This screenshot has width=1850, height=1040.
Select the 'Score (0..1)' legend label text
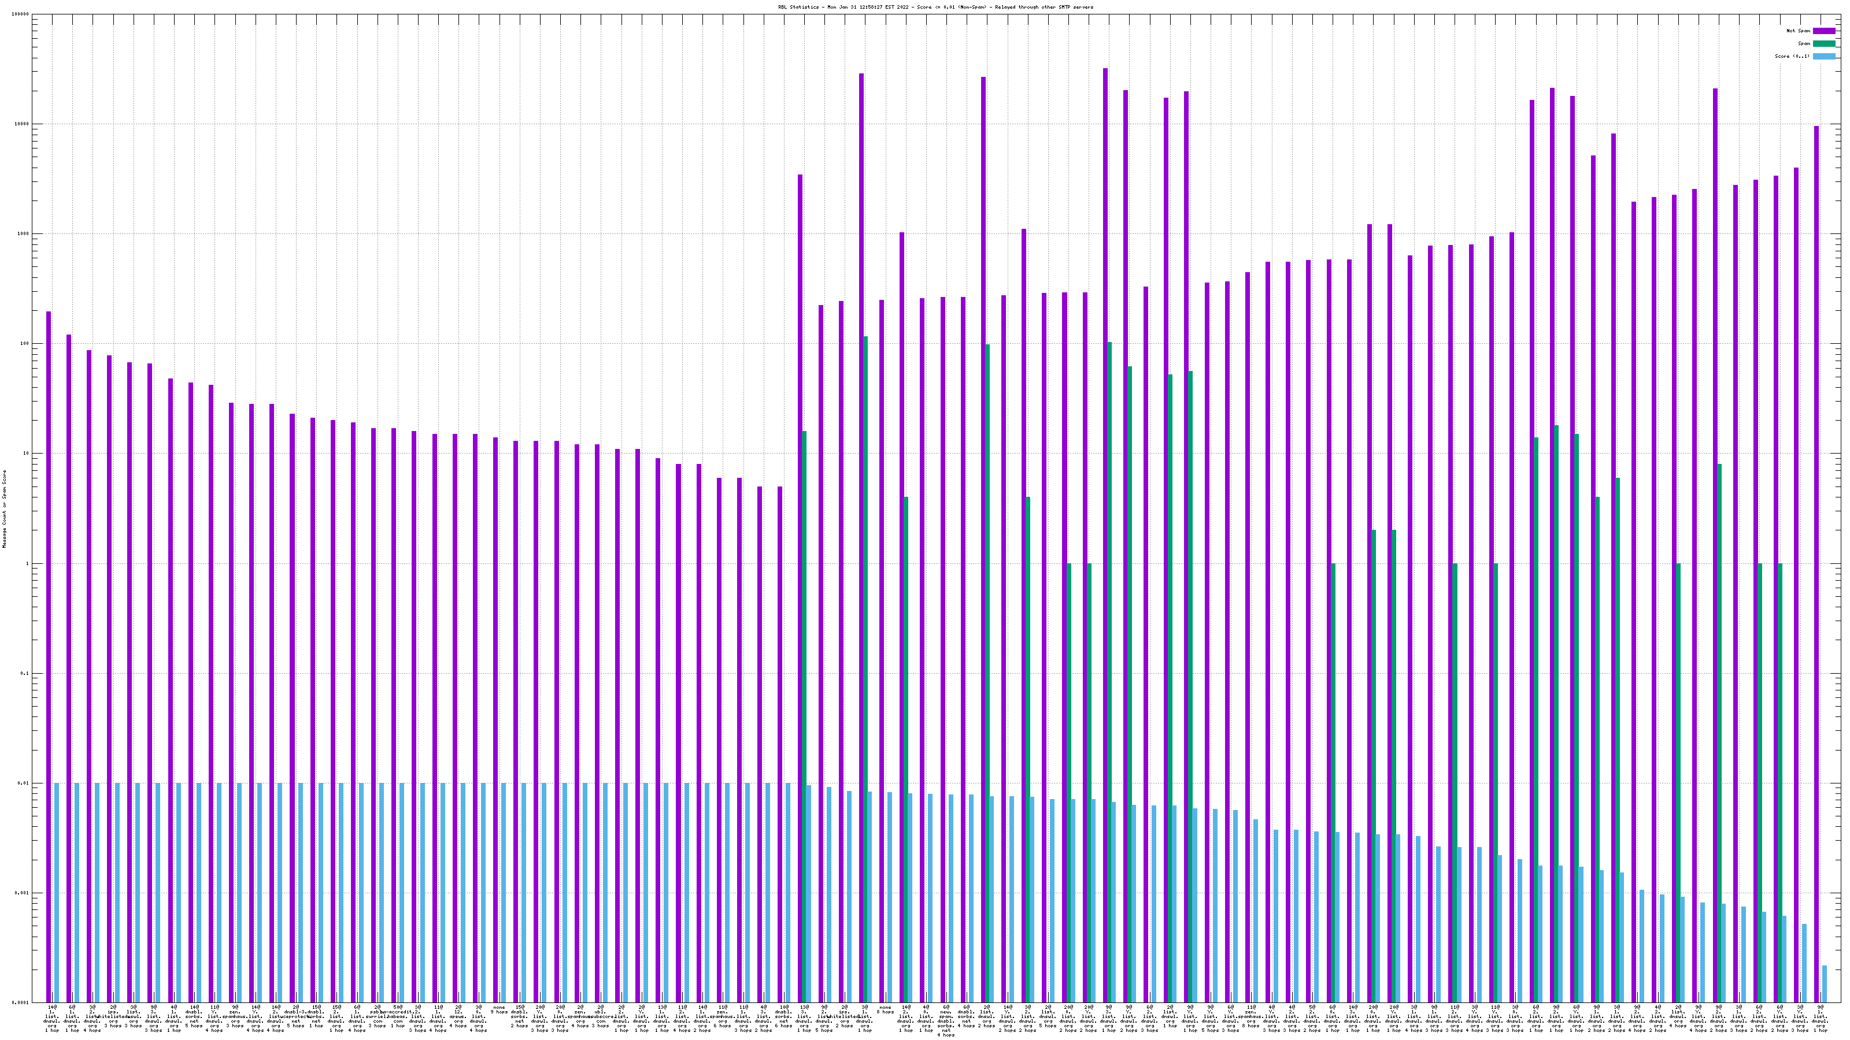click(x=1792, y=56)
